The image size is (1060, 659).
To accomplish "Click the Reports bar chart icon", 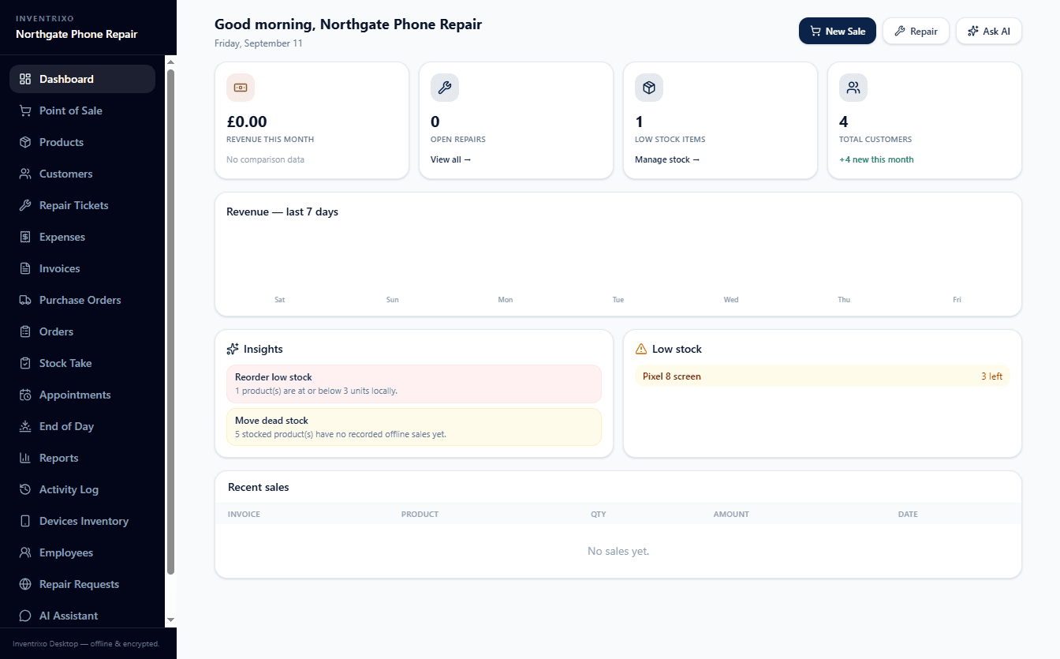I will tap(25, 458).
